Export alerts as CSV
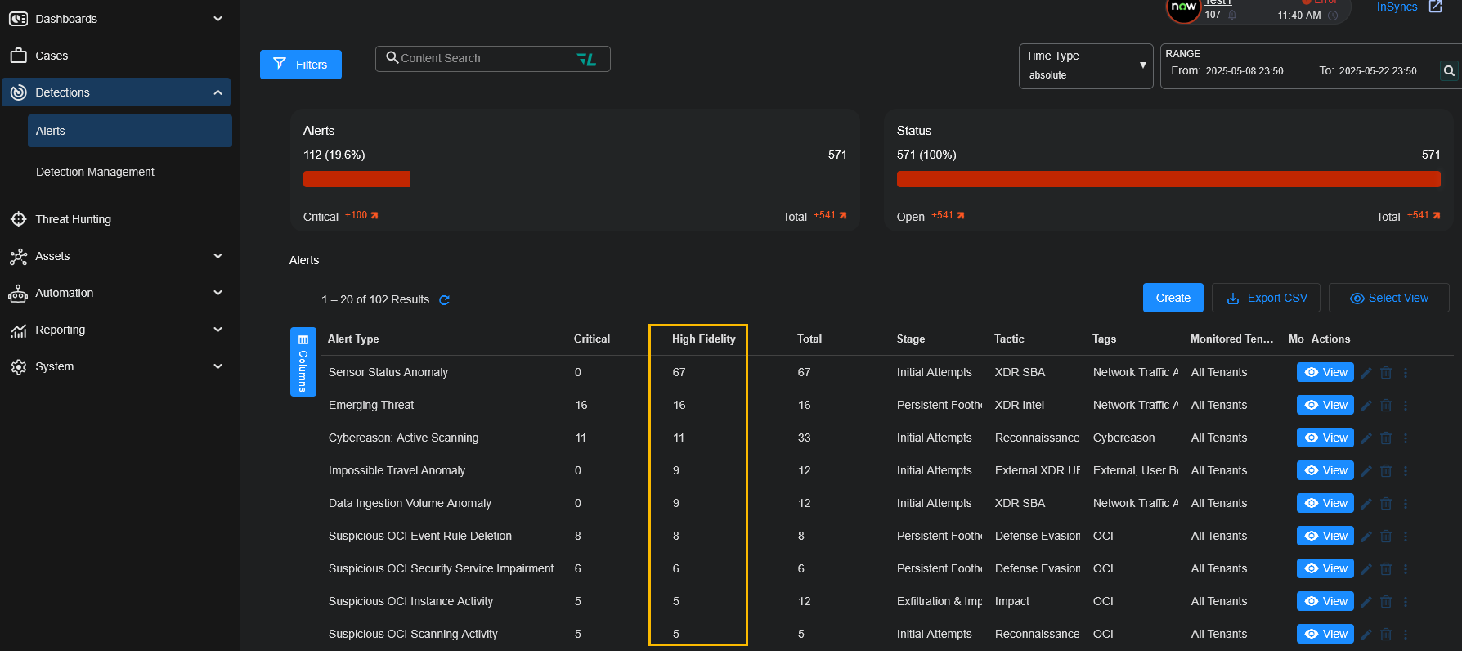The height and width of the screenshot is (651, 1462). [1267, 299]
